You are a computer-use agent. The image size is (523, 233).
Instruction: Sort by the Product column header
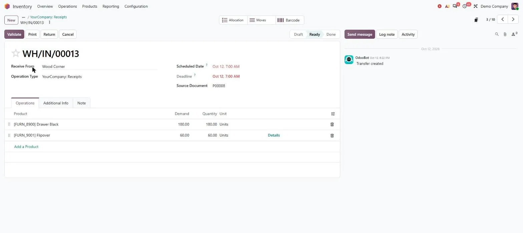click(20, 114)
